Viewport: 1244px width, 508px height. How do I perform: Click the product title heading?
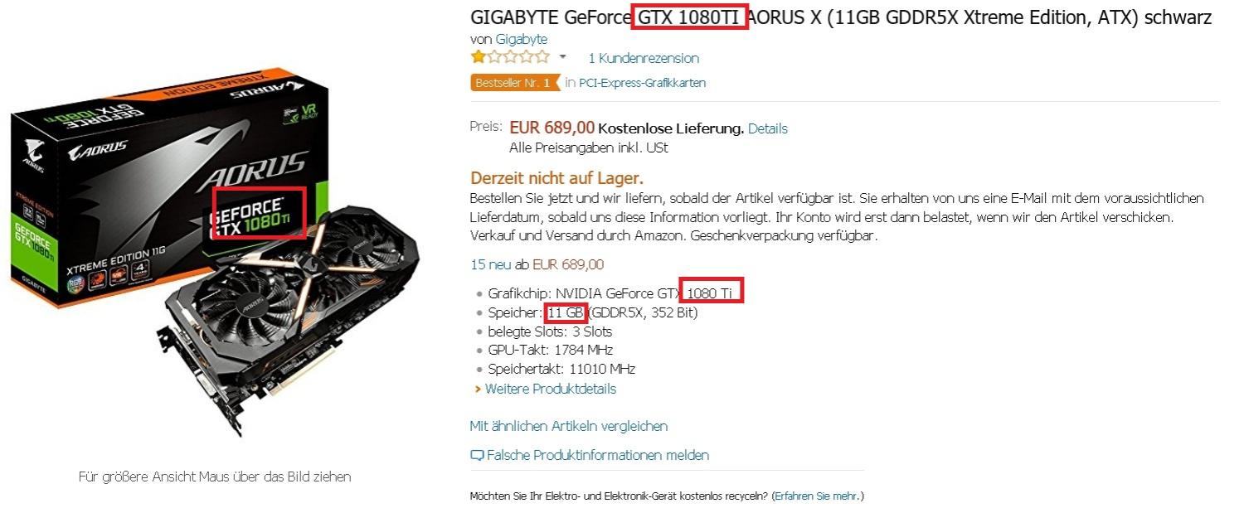point(841,17)
